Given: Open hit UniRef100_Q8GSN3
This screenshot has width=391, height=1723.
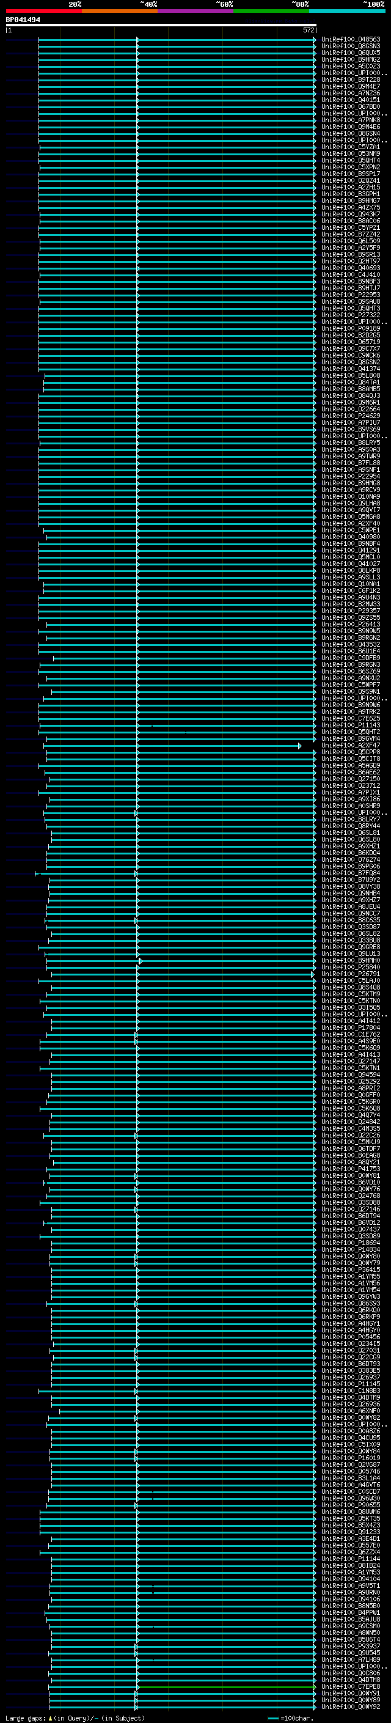Looking at the screenshot, I should [x=351, y=46].
